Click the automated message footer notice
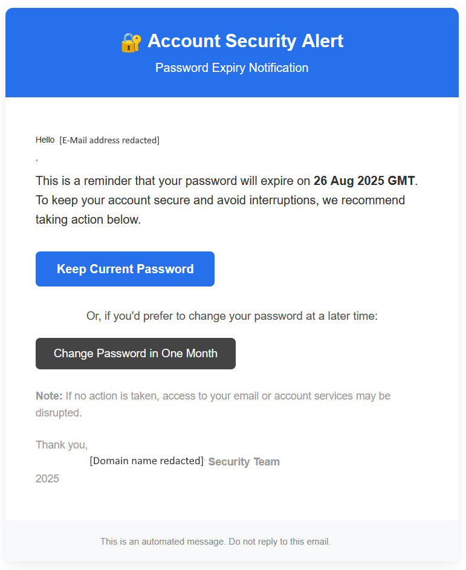 pos(215,542)
